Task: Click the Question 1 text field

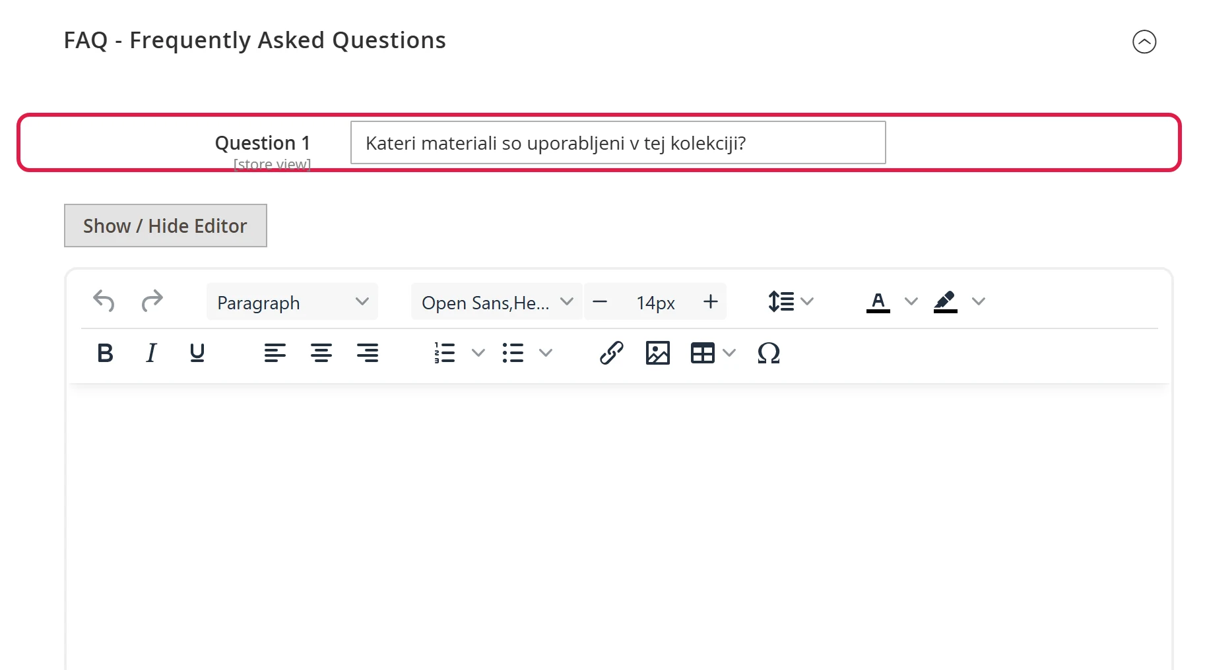Action: 618,142
